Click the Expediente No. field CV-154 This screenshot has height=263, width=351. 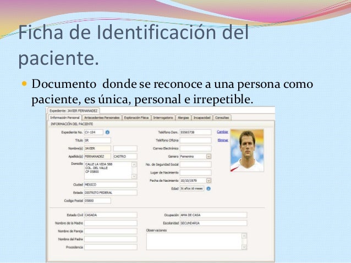point(94,132)
